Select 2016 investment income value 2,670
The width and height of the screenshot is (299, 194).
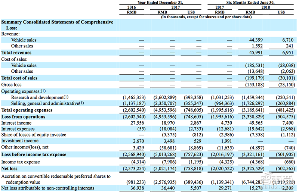tap(139, 141)
